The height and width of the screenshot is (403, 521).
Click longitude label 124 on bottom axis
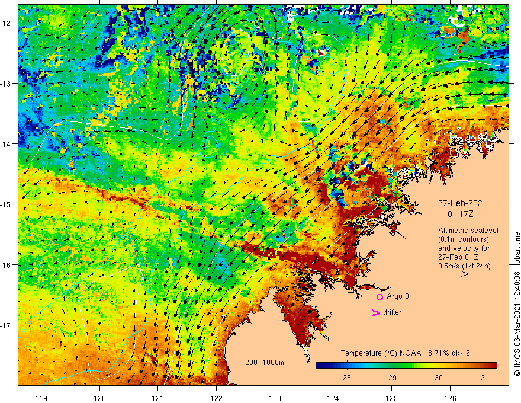coord(333,398)
